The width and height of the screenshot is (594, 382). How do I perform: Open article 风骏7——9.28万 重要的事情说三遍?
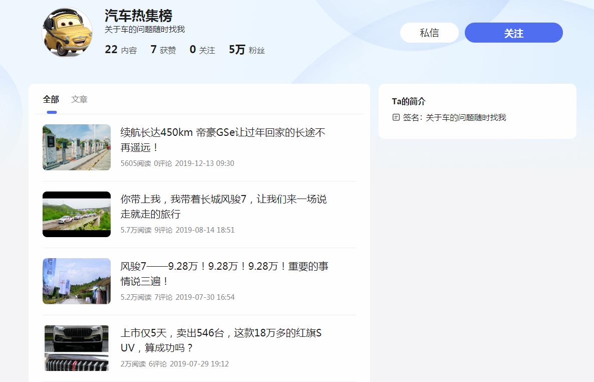224,274
